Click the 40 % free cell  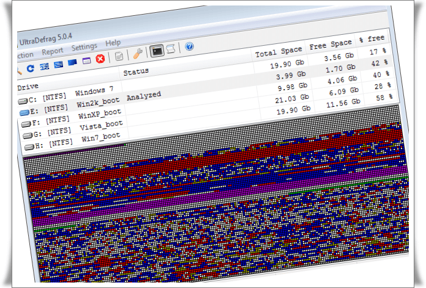click(x=381, y=74)
